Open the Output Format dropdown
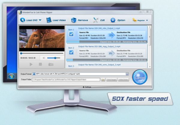This screenshot has height=125, width=180. (x=127, y=74)
